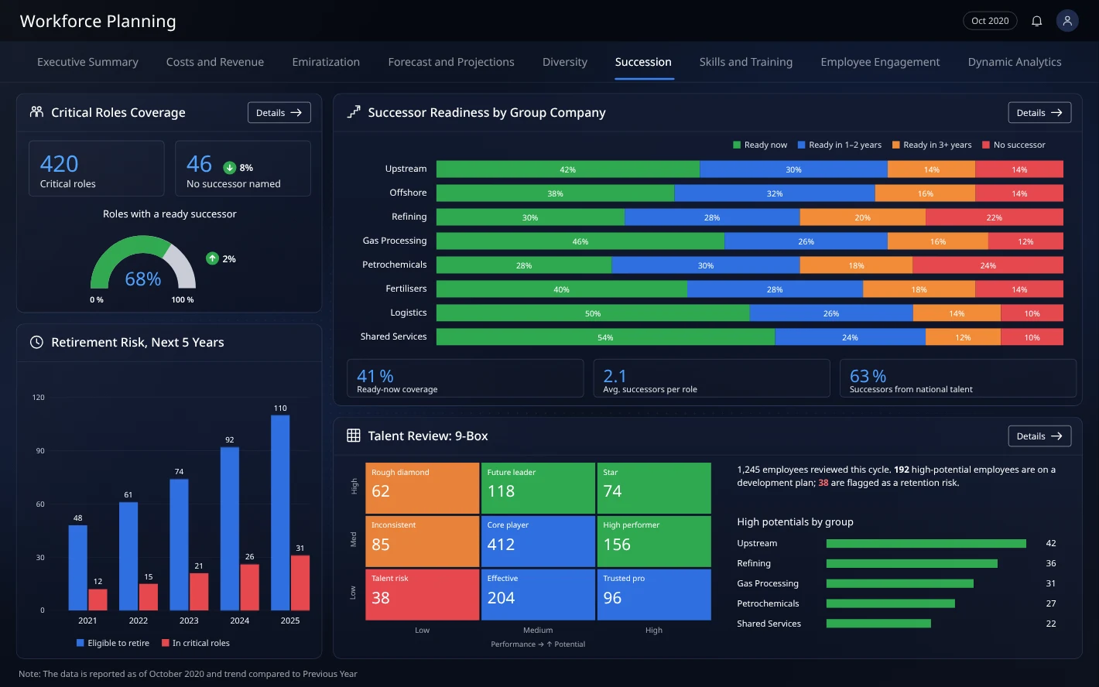The image size is (1099, 687).
Task: Click the 420 Critical roles card
Action: tap(97, 168)
